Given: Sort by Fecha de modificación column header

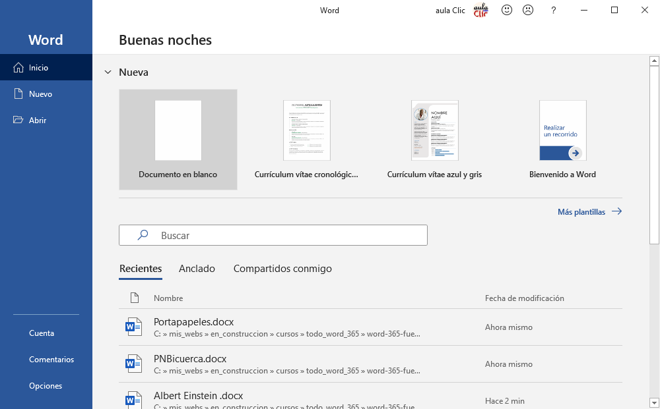Looking at the screenshot, I should pyautogui.click(x=524, y=298).
